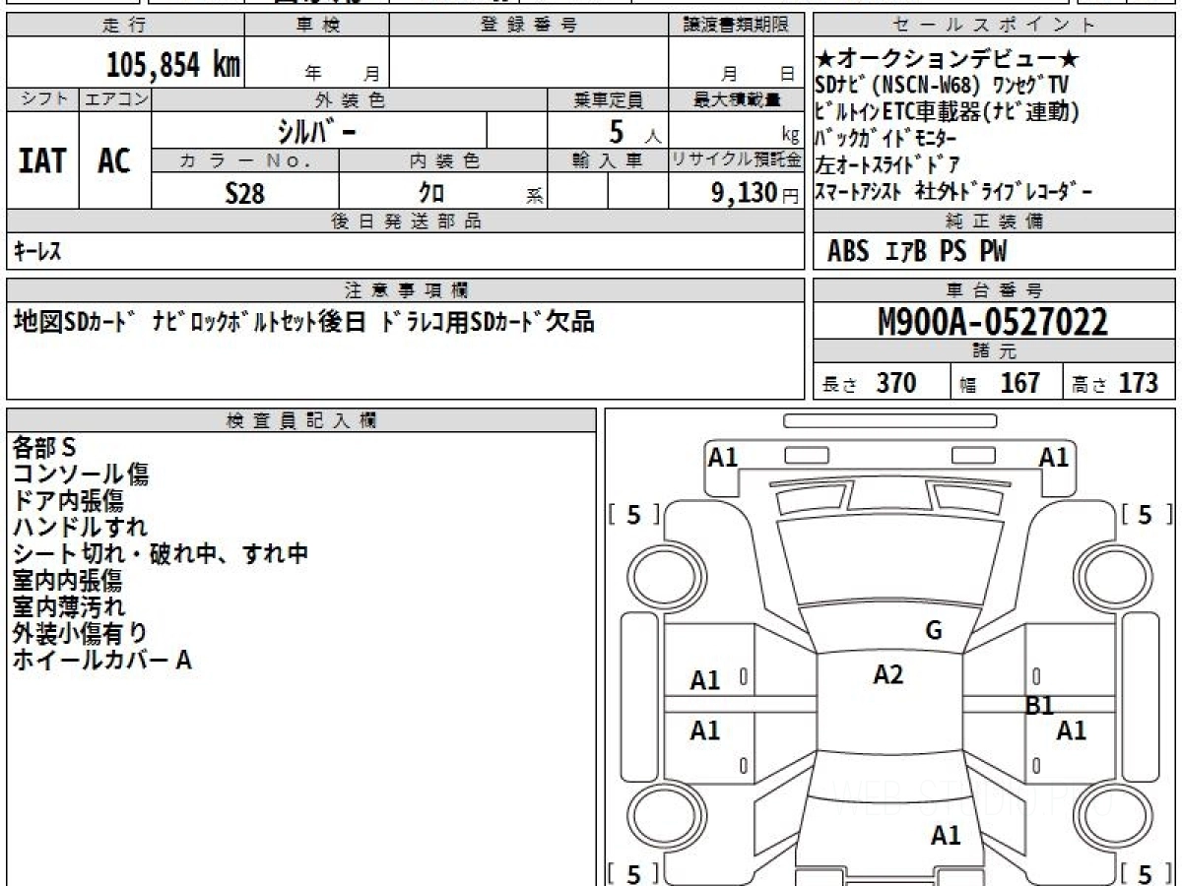Click the 車台番号 header
The height and width of the screenshot is (886, 1182).
995,289
